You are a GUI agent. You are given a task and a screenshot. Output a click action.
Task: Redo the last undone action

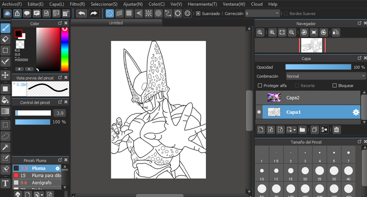pyautogui.click(x=94, y=13)
